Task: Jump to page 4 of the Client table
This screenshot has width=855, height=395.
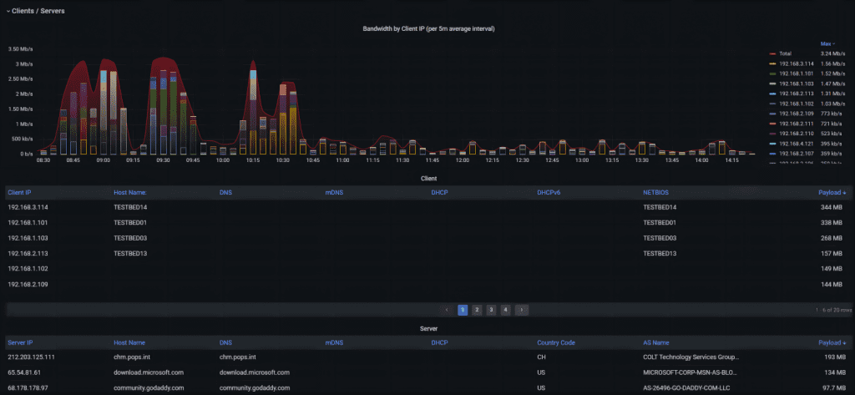Action: coord(505,310)
